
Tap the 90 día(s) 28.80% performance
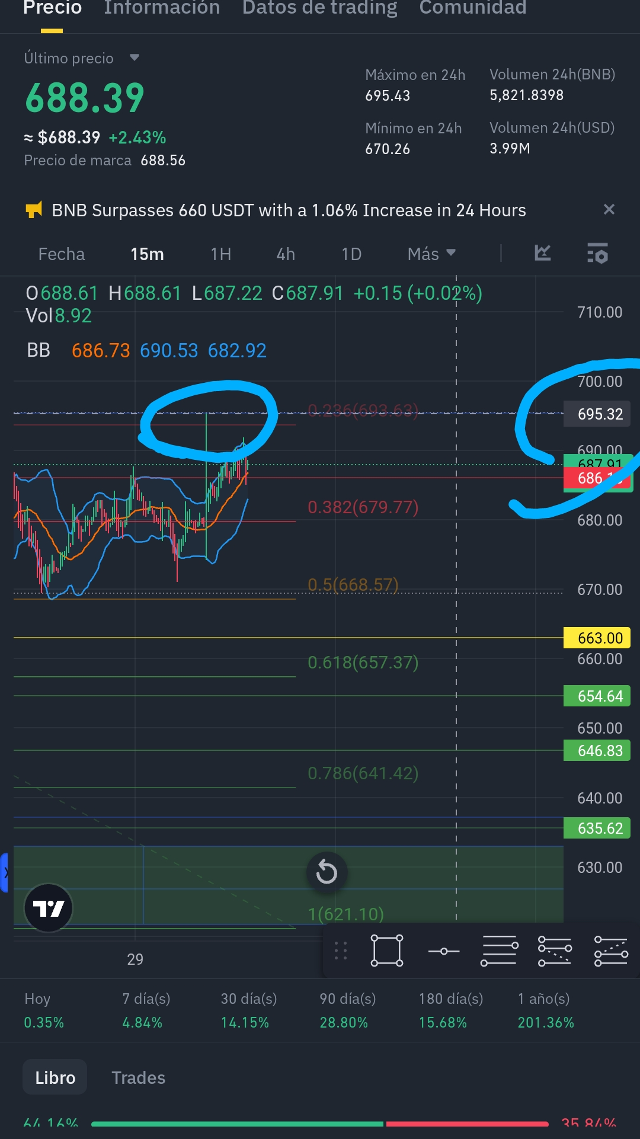(347, 1010)
